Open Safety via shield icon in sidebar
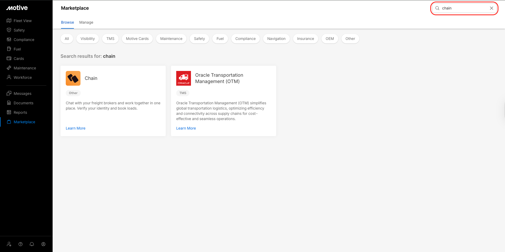The width and height of the screenshot is (505, 252). pyautogui.click(x=9, y=30)
